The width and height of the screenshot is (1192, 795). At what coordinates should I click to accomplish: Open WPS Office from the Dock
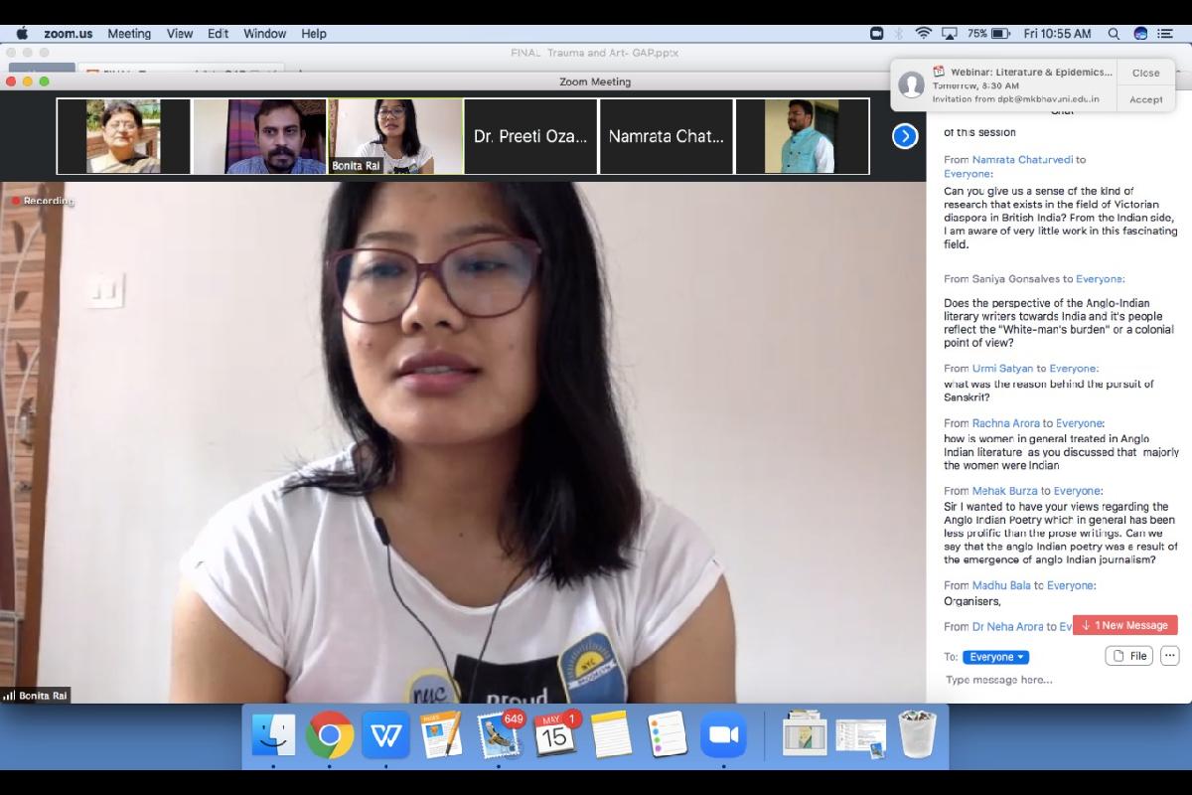tap(385, 735)
